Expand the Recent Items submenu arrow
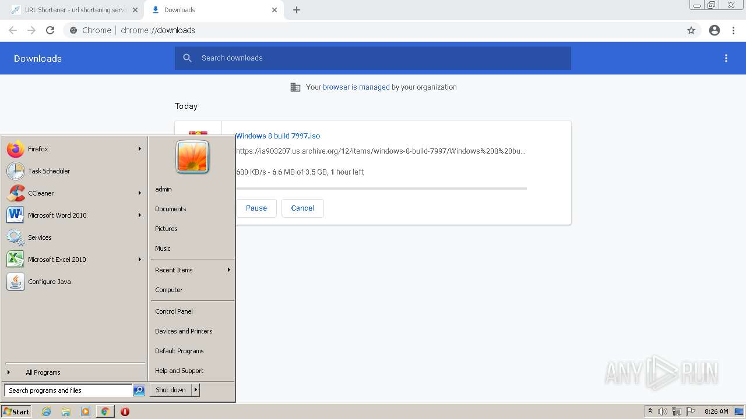The width and height of the screenshot is (746, 419). (229, 270)
